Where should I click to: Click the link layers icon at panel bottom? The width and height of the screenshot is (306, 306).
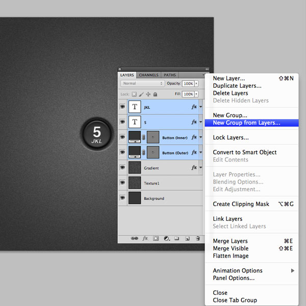[x=134, y=238]
